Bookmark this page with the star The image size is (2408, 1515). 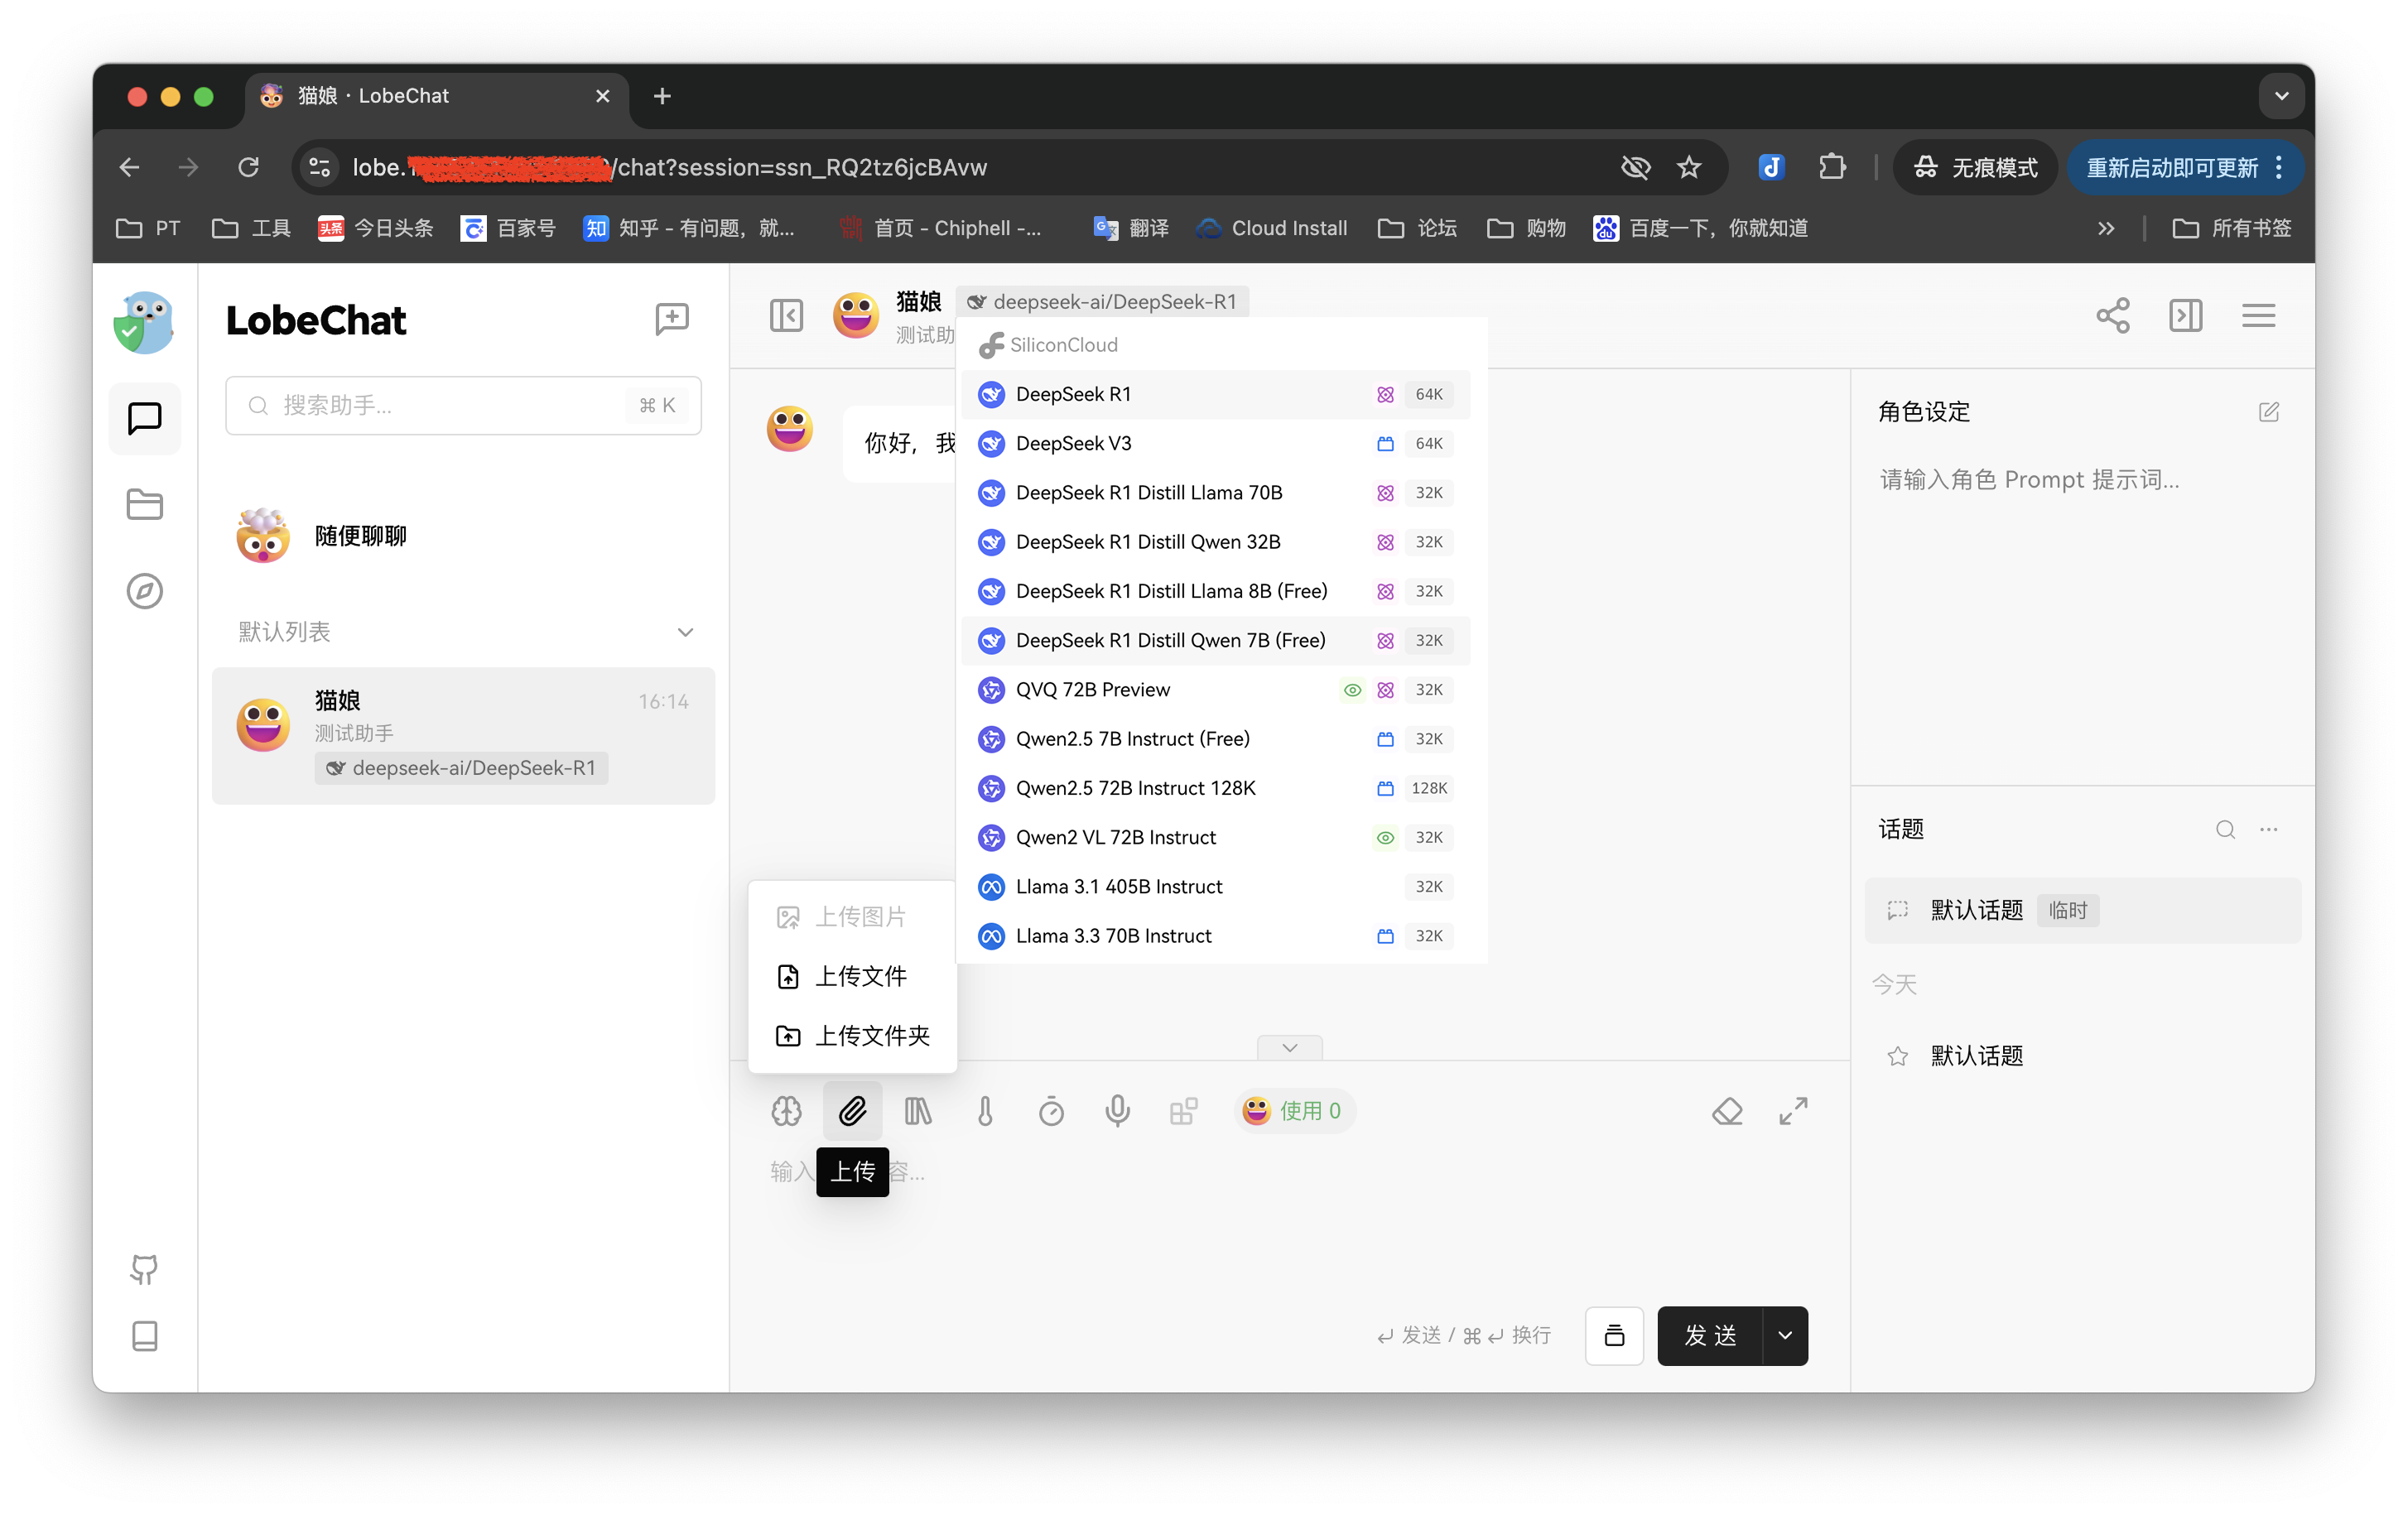pos(1689,167)
